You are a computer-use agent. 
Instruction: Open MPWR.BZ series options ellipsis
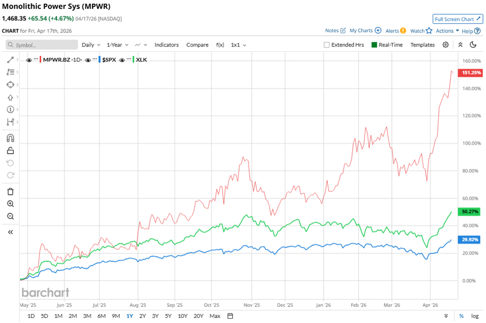pyautogui.click(x=36, y=59)
